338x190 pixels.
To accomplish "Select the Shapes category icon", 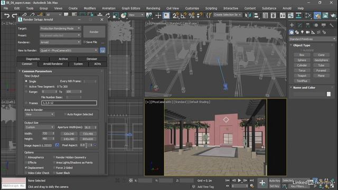I will (297, 32).
